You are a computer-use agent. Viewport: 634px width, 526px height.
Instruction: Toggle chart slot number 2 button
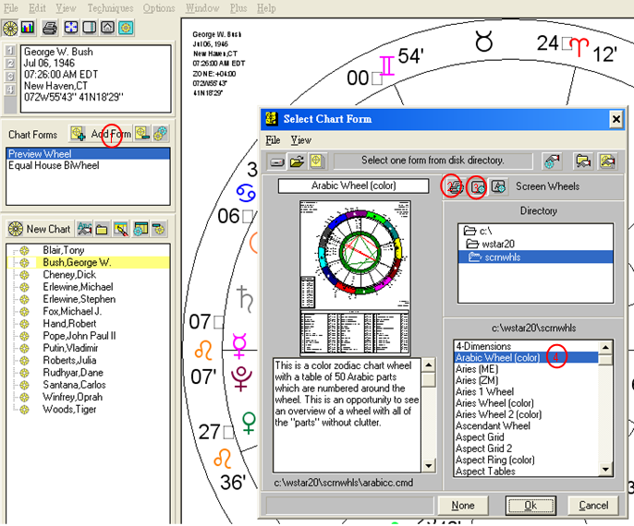tap(9, 65)
